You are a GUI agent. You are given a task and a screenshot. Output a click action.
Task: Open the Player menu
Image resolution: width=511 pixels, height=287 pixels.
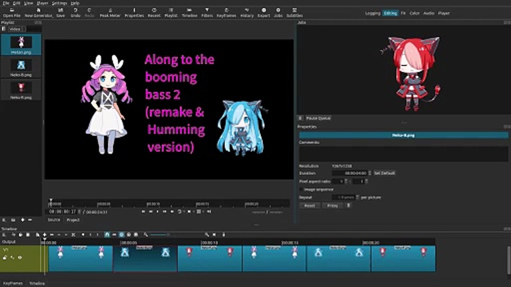[42, 3]
